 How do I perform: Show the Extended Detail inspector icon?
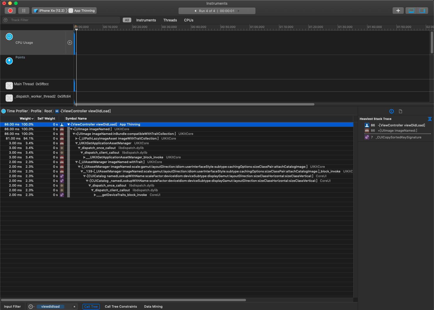tap(391, 111)
